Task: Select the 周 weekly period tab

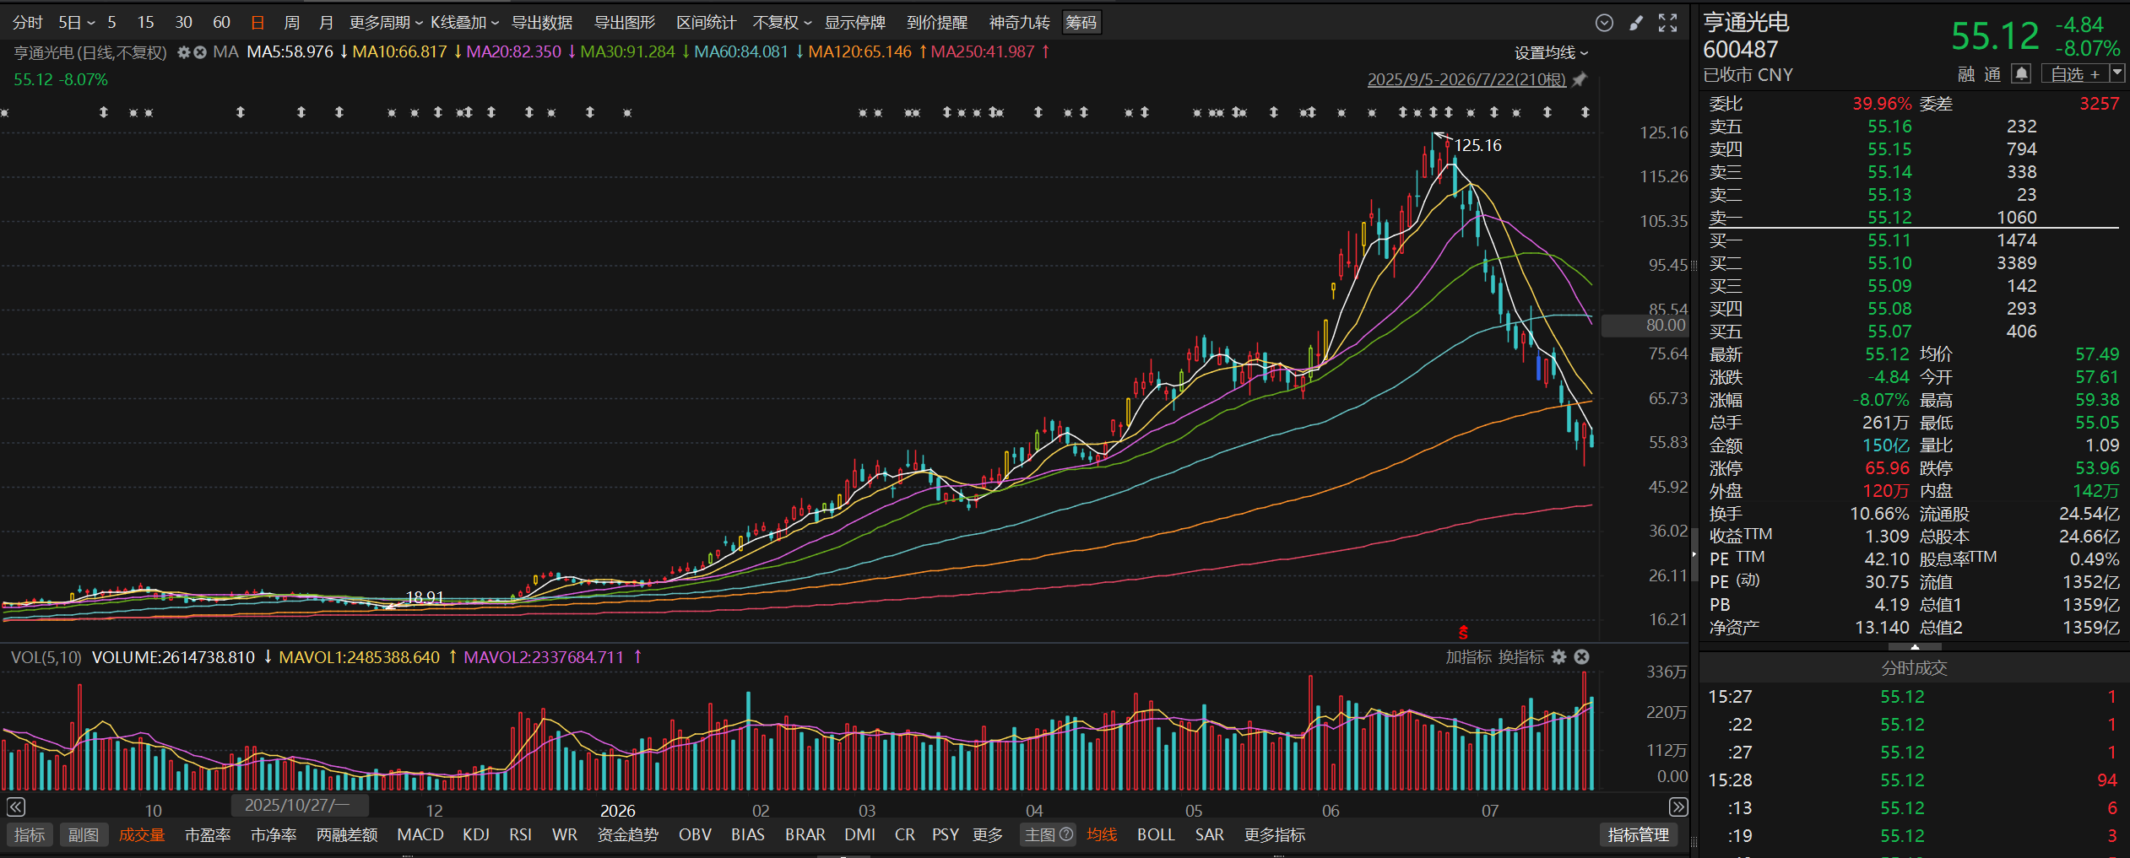Action: click(291, 23)
